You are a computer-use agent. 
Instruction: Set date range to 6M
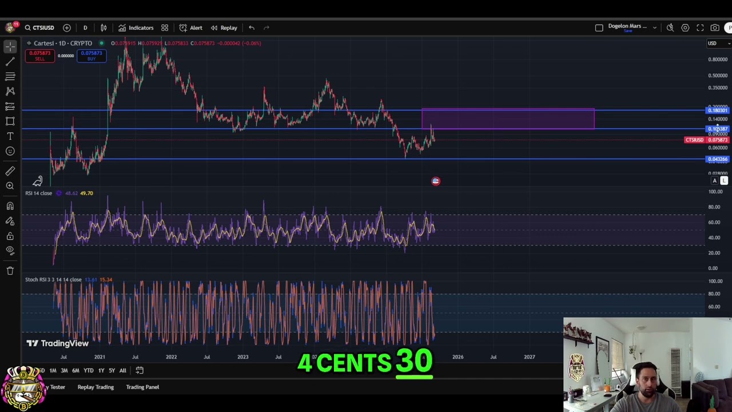(x=75, y=370)
